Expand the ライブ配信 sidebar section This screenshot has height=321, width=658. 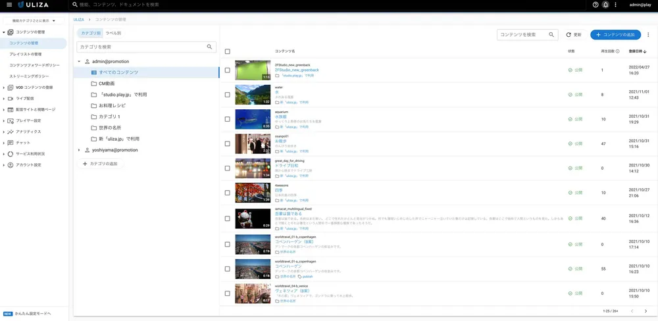4,98
